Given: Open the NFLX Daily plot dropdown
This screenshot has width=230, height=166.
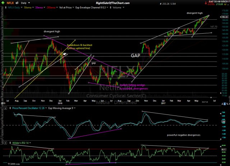Looking at the screenshot, I should (x=22, y=8).
